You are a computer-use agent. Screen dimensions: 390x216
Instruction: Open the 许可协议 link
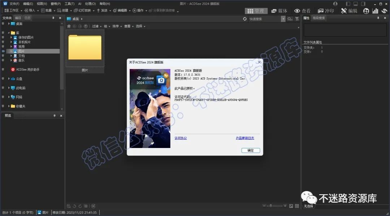pos(181,138)
